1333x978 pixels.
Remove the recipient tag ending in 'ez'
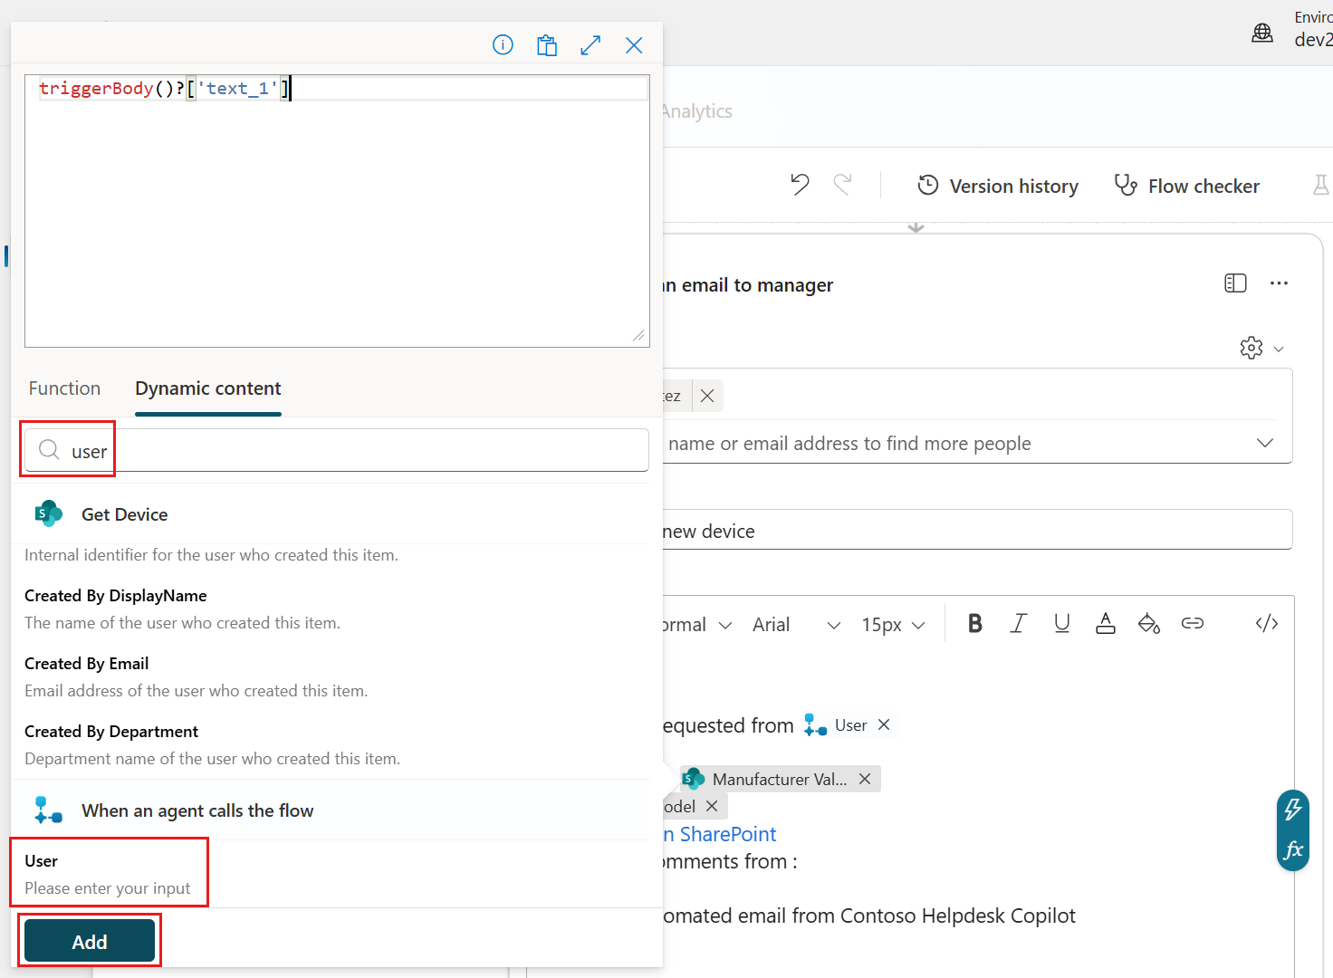click(707, 396)
